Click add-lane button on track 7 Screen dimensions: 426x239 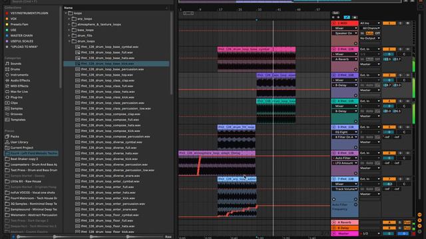[x=355, y=199]
